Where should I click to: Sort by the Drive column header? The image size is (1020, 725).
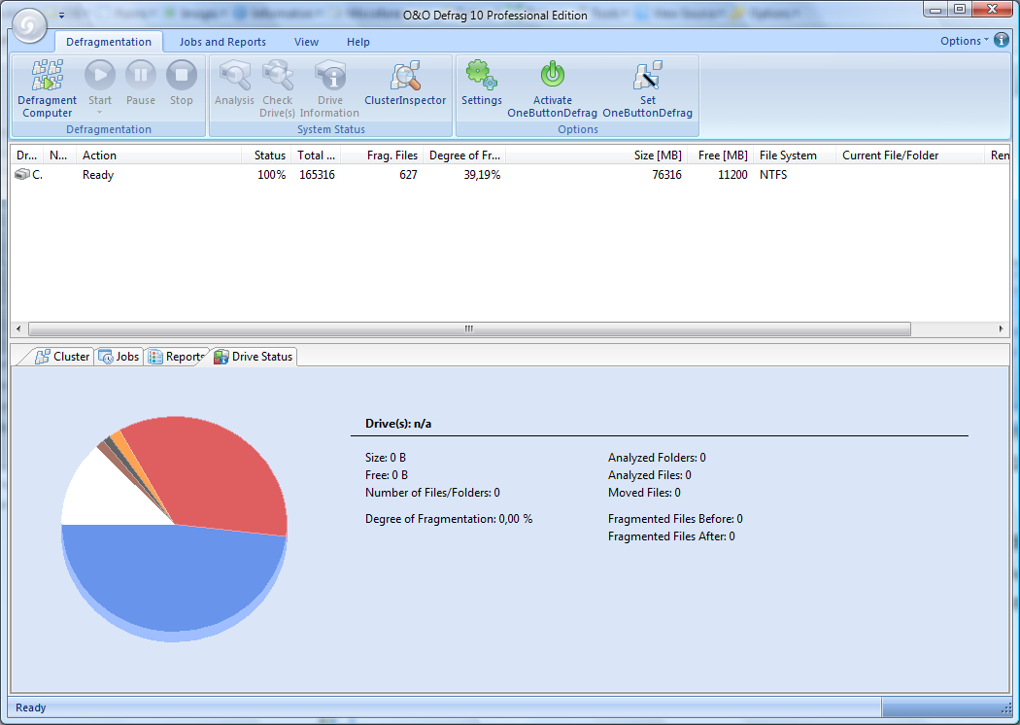coord(26,155)
